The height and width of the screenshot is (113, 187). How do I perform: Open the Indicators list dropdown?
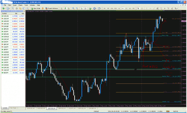[90, 8]
